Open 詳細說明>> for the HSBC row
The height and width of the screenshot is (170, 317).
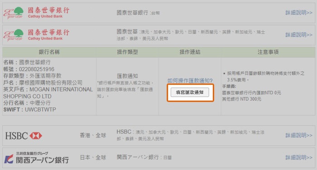299,135
